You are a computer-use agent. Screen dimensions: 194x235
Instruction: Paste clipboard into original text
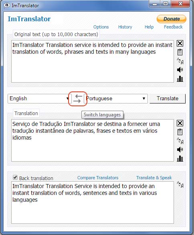180,52
